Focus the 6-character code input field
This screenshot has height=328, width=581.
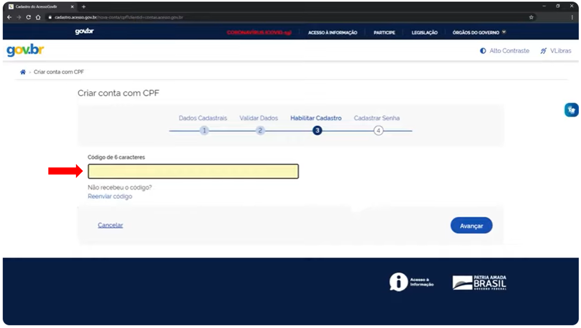click(x=193, y=171)
